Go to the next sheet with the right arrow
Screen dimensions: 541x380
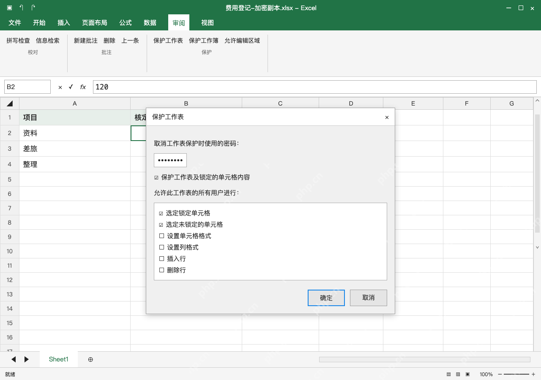(x=27, y=359)
